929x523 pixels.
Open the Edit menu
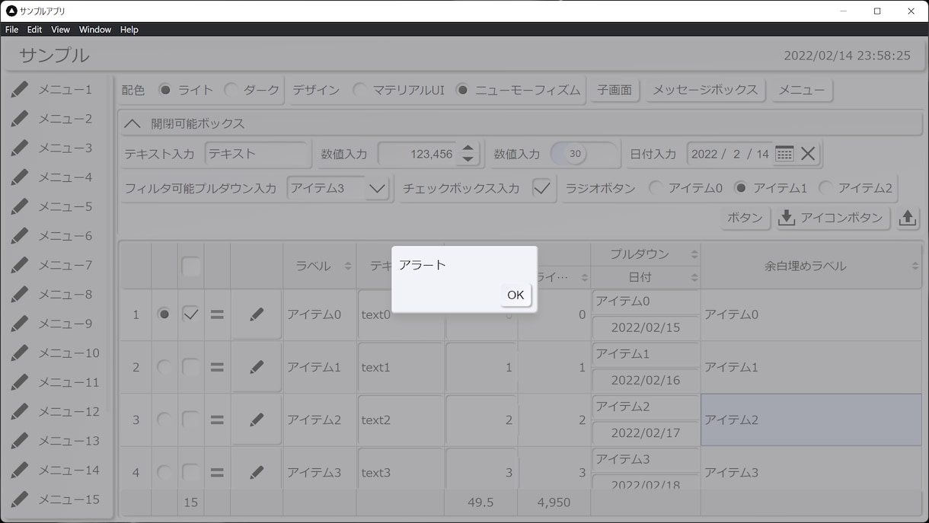point(34,30)
